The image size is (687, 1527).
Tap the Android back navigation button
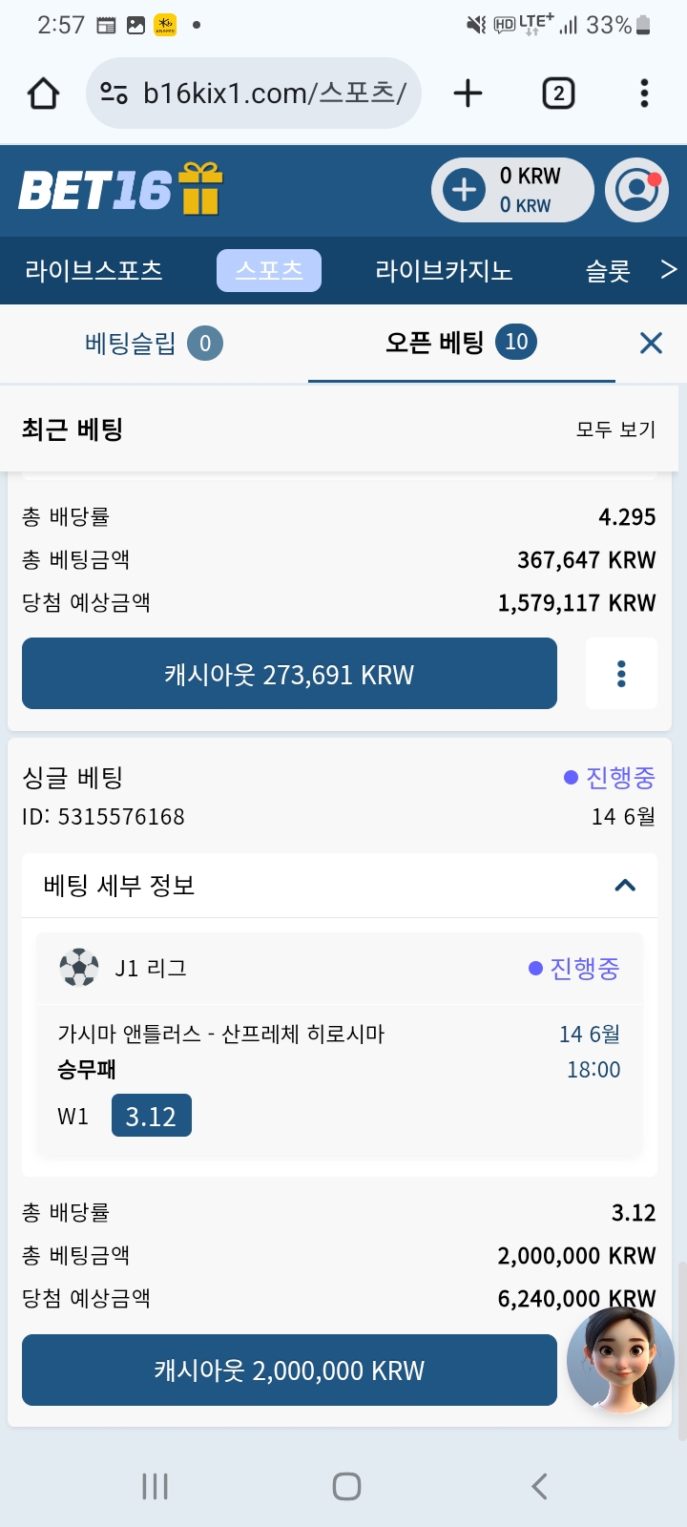click(539, 1486)
